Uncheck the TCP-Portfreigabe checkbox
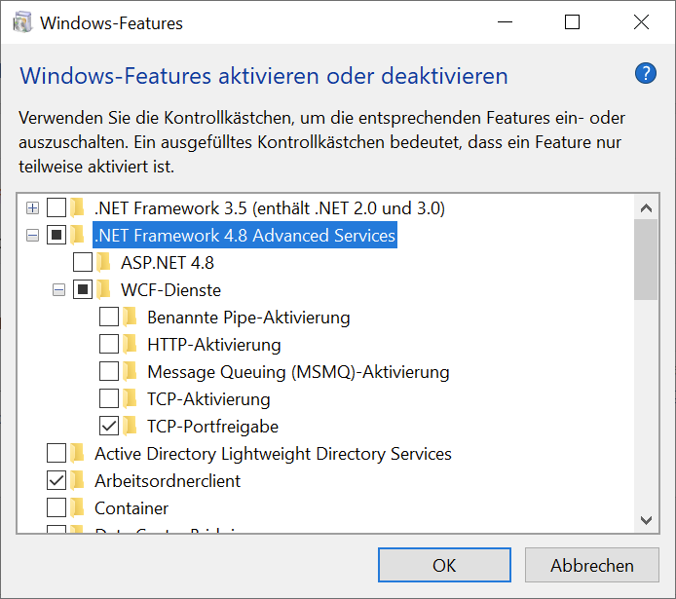 point(109,426)
